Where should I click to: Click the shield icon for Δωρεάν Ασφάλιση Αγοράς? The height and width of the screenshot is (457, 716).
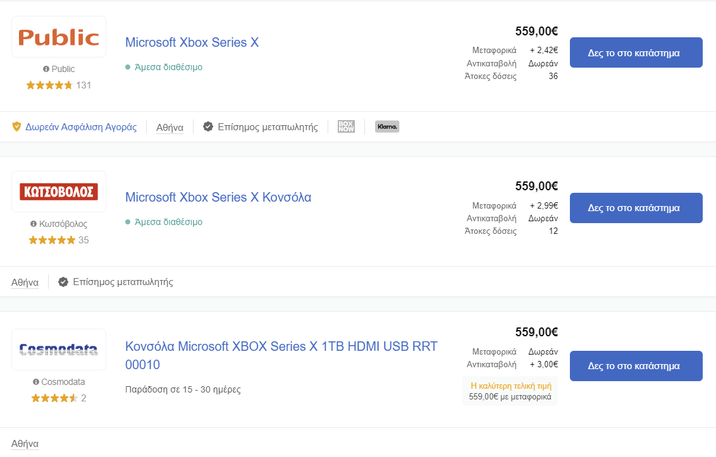tap(16, 126)
